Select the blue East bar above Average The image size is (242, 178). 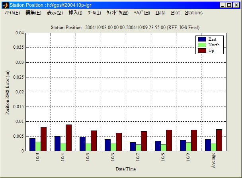[208, 145]
